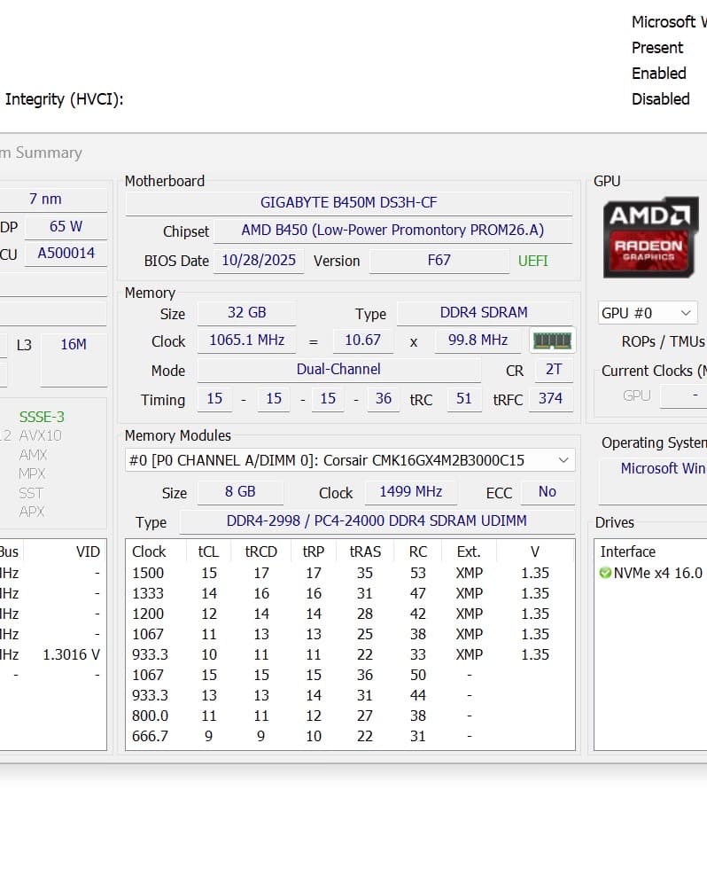The width and height of the screenshot is (707, 884).
Task: Select the 1500 XMP row in timing table
Action: pyautogui.click(x=349, y=573)
